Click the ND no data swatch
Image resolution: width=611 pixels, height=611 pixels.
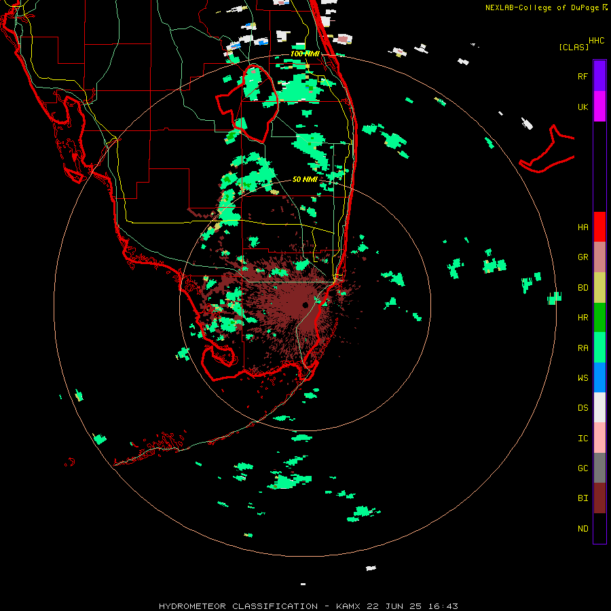point(599,528)
